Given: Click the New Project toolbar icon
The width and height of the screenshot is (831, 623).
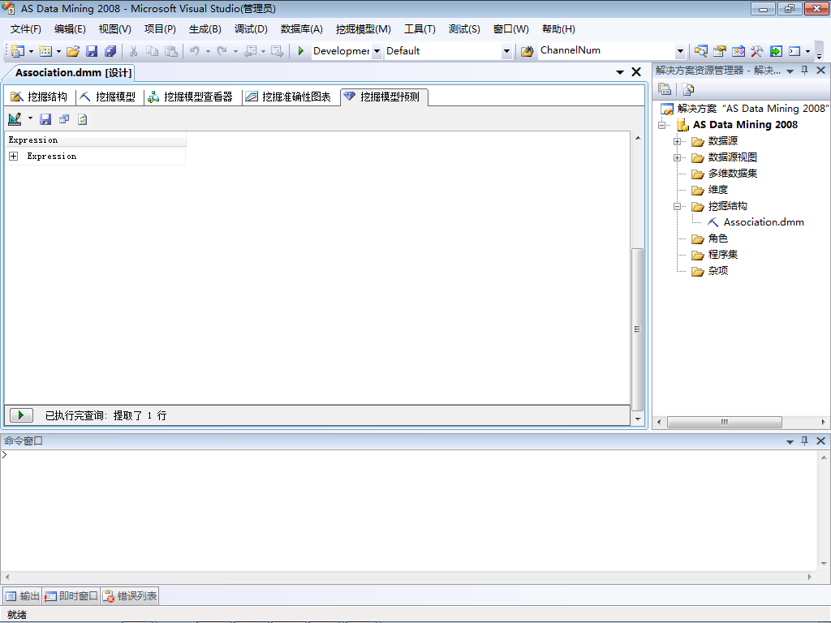Looking at the screenshot, I should pyautogui.click(x=17, y=51).
